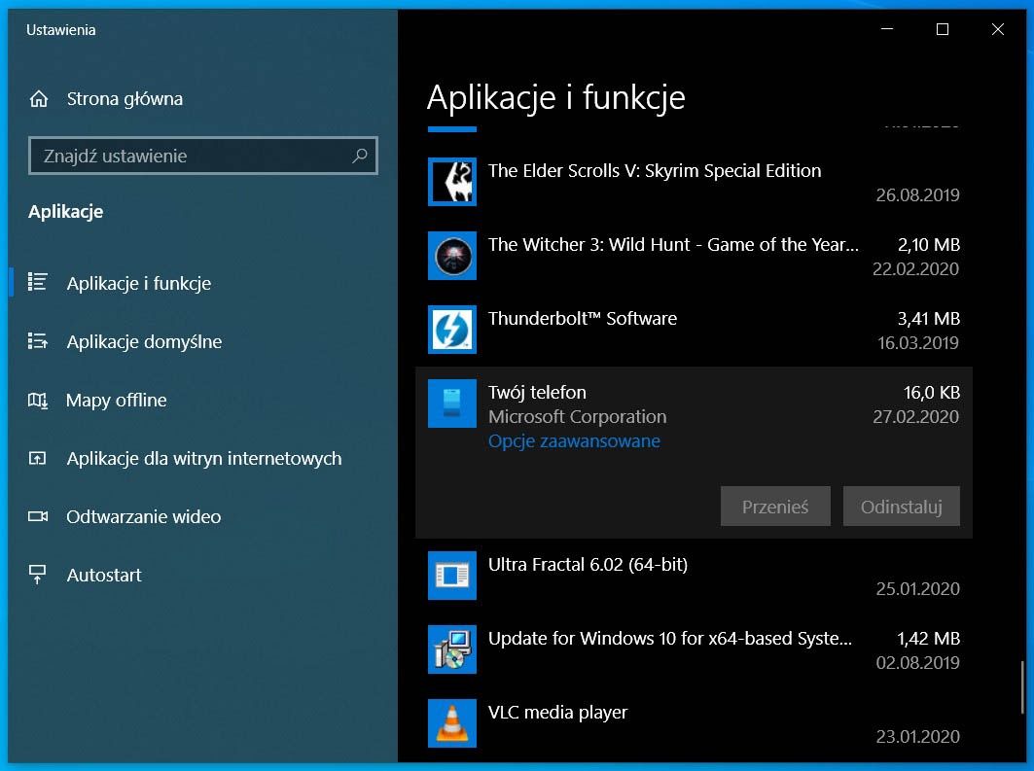Click the Skyrim Special Edition app icon
The height and width of the screenshot is (771, 1034).
pyautogui.click(x=452, y=182)
